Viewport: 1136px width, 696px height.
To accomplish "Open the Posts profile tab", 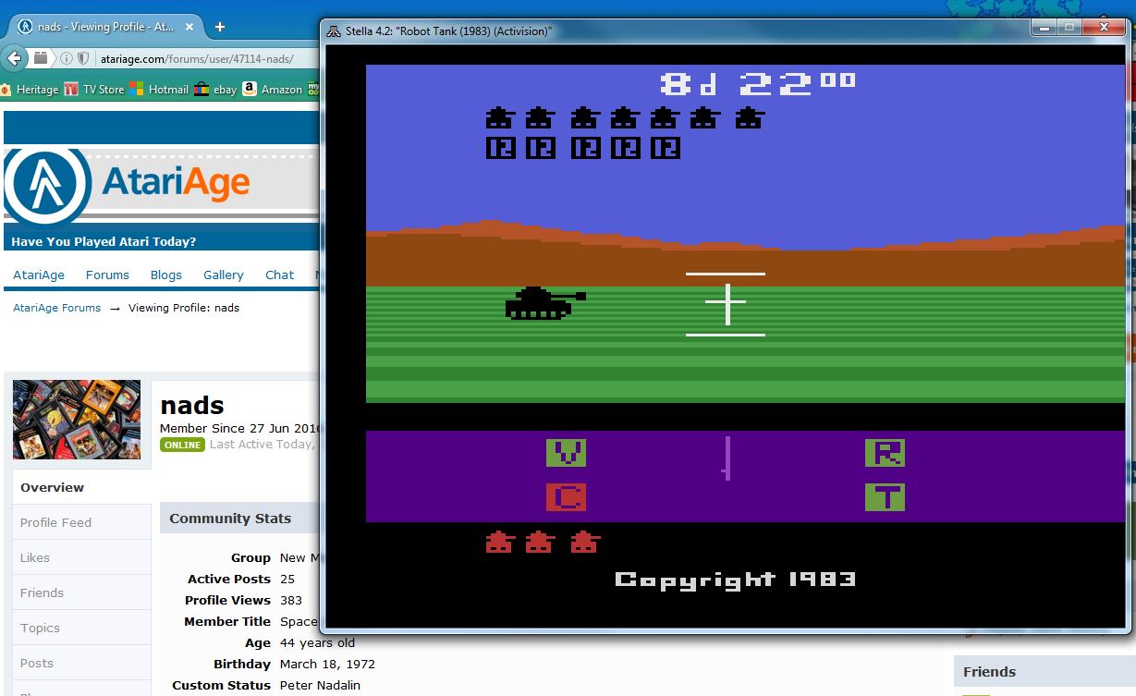I will coord(81,663).
